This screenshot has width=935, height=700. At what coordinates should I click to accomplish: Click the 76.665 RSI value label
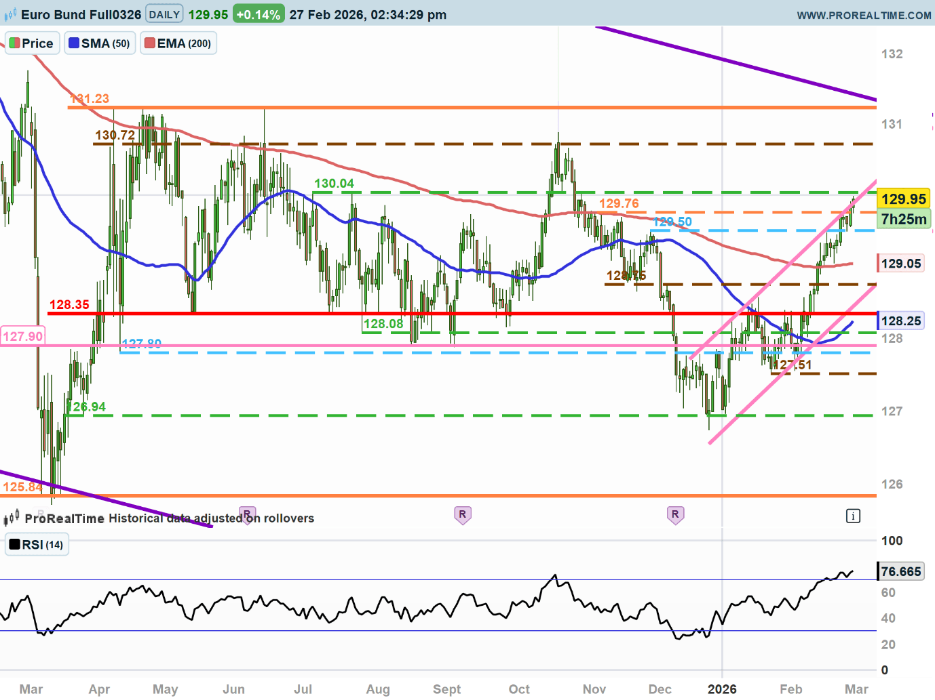click(900, 571)
